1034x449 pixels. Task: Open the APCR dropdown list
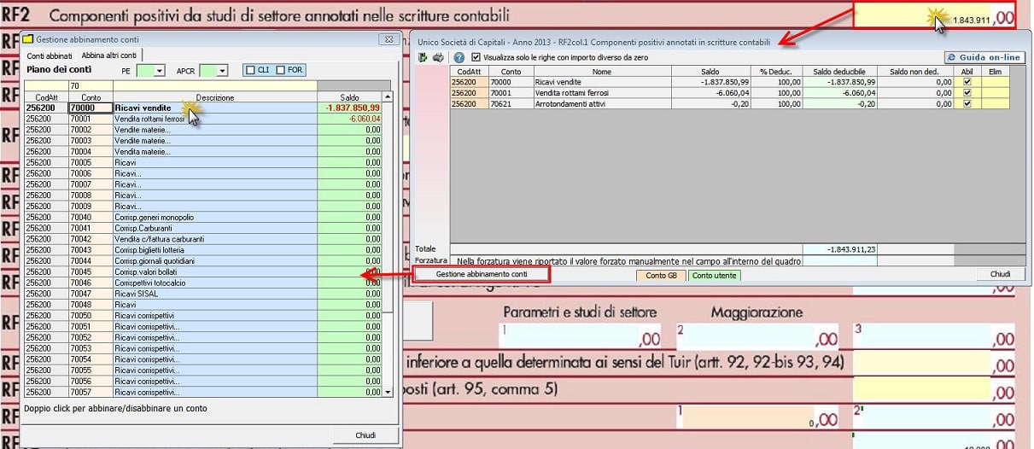[x=222, y=71]
